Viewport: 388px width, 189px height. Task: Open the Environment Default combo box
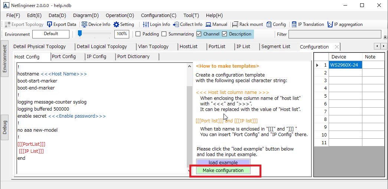(51, 34)
